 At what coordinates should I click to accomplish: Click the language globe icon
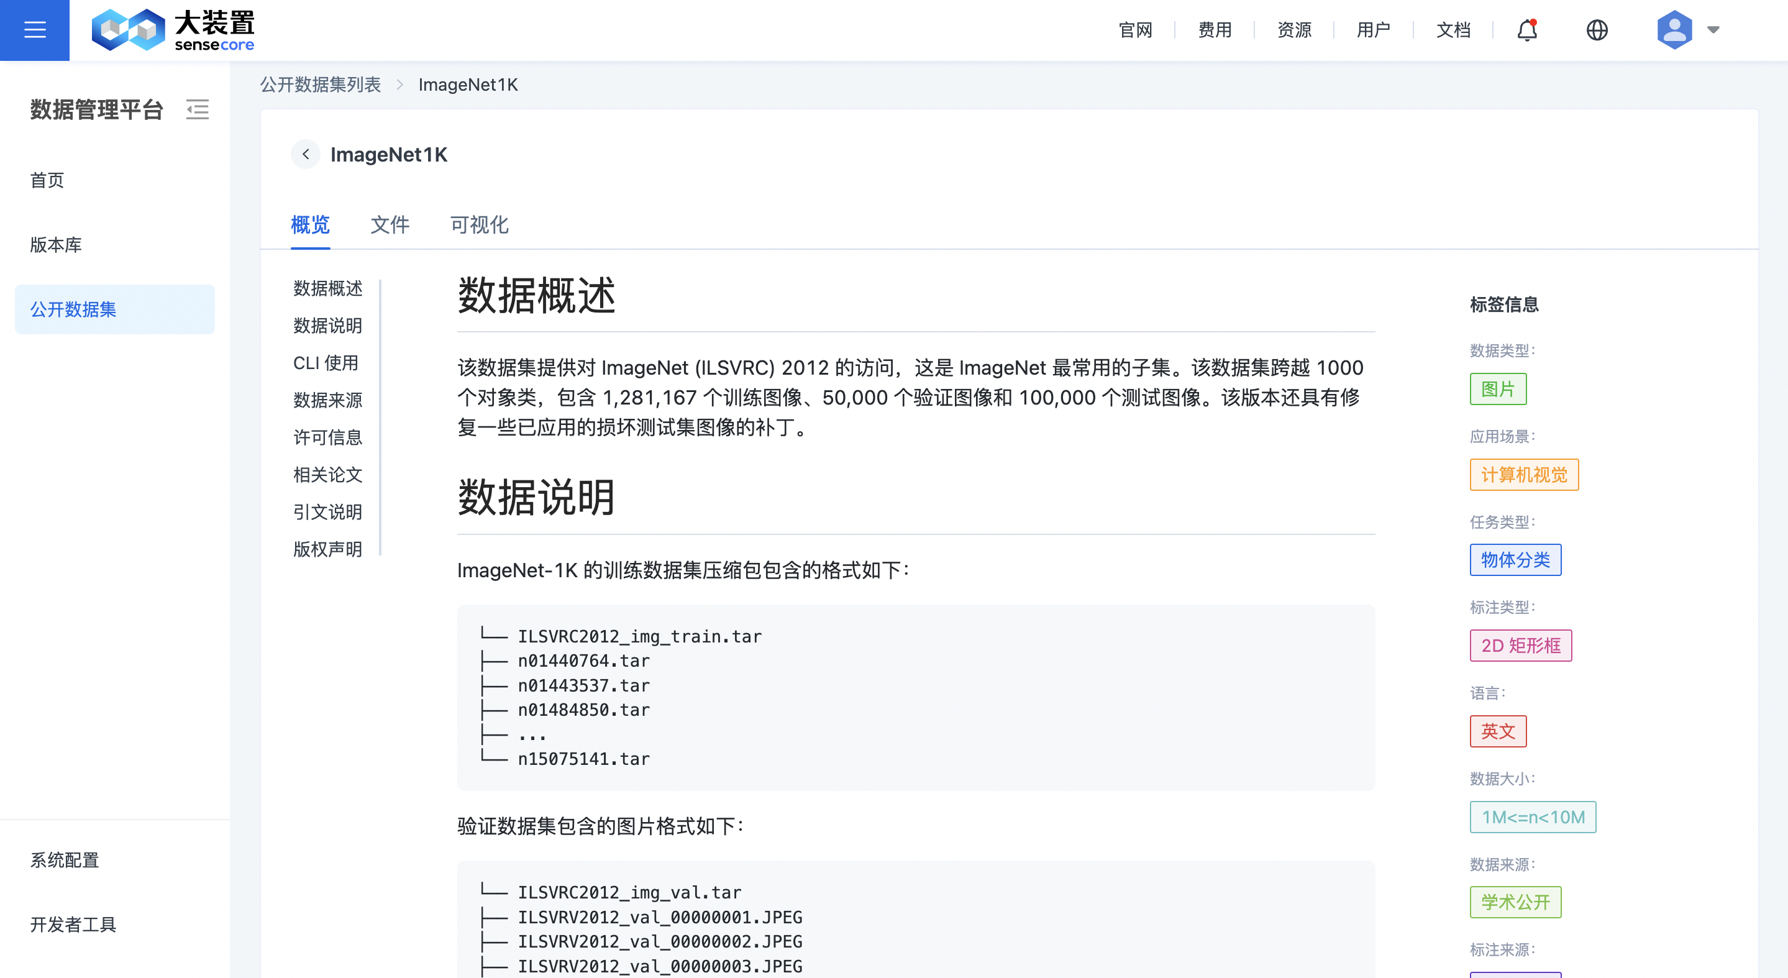point(1597,30)
